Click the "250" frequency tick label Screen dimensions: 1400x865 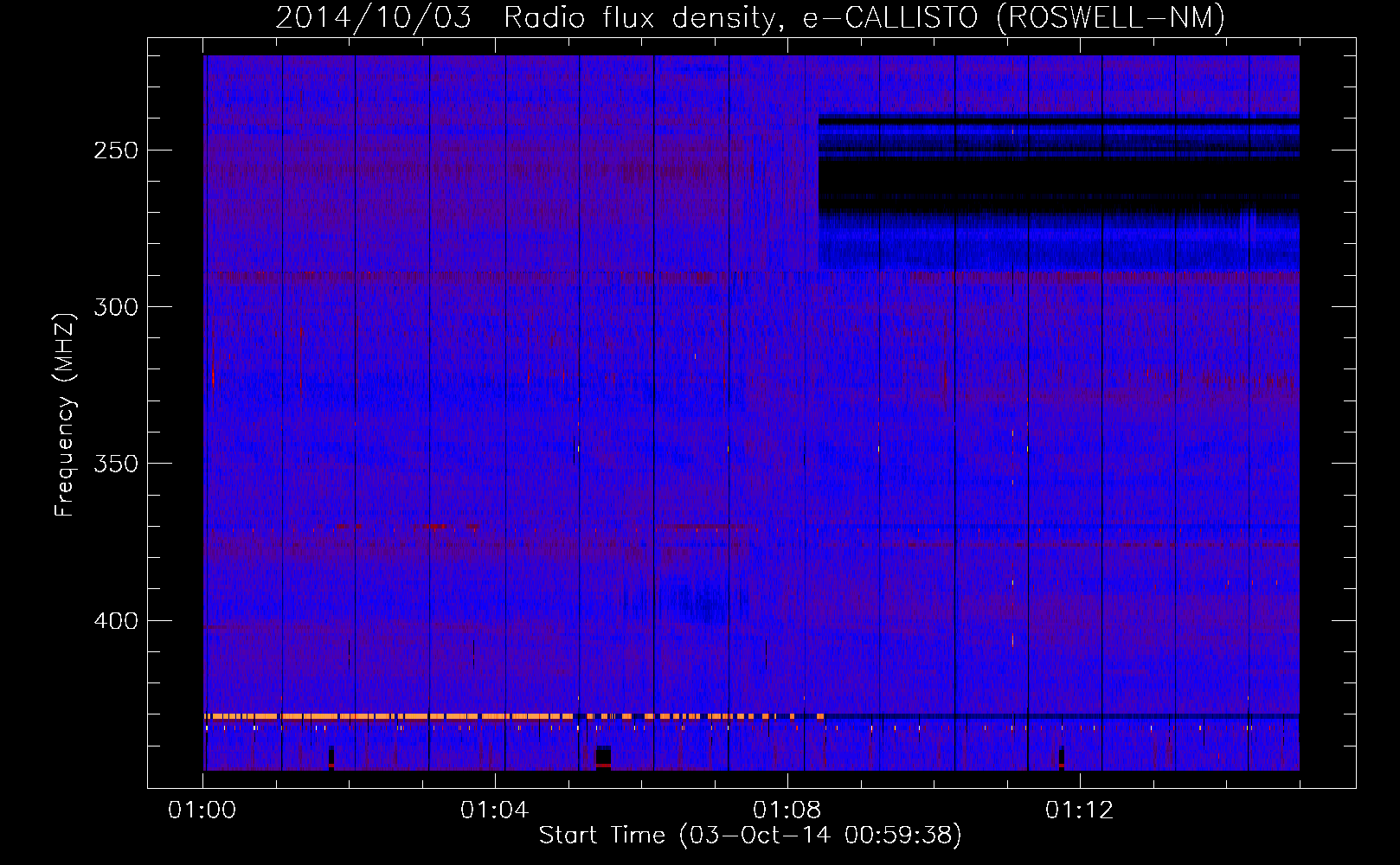[116, 151]
